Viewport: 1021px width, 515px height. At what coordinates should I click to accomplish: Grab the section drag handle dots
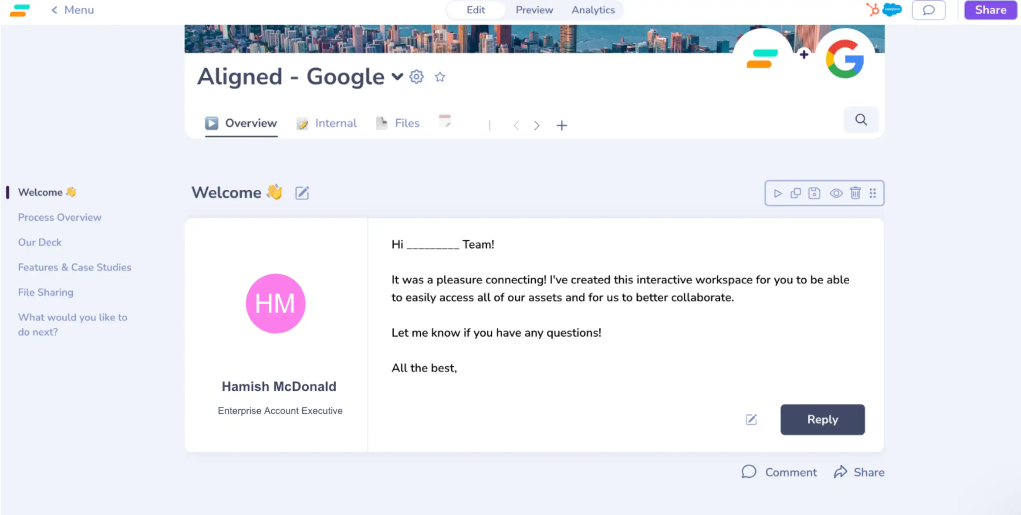[873, 193]
